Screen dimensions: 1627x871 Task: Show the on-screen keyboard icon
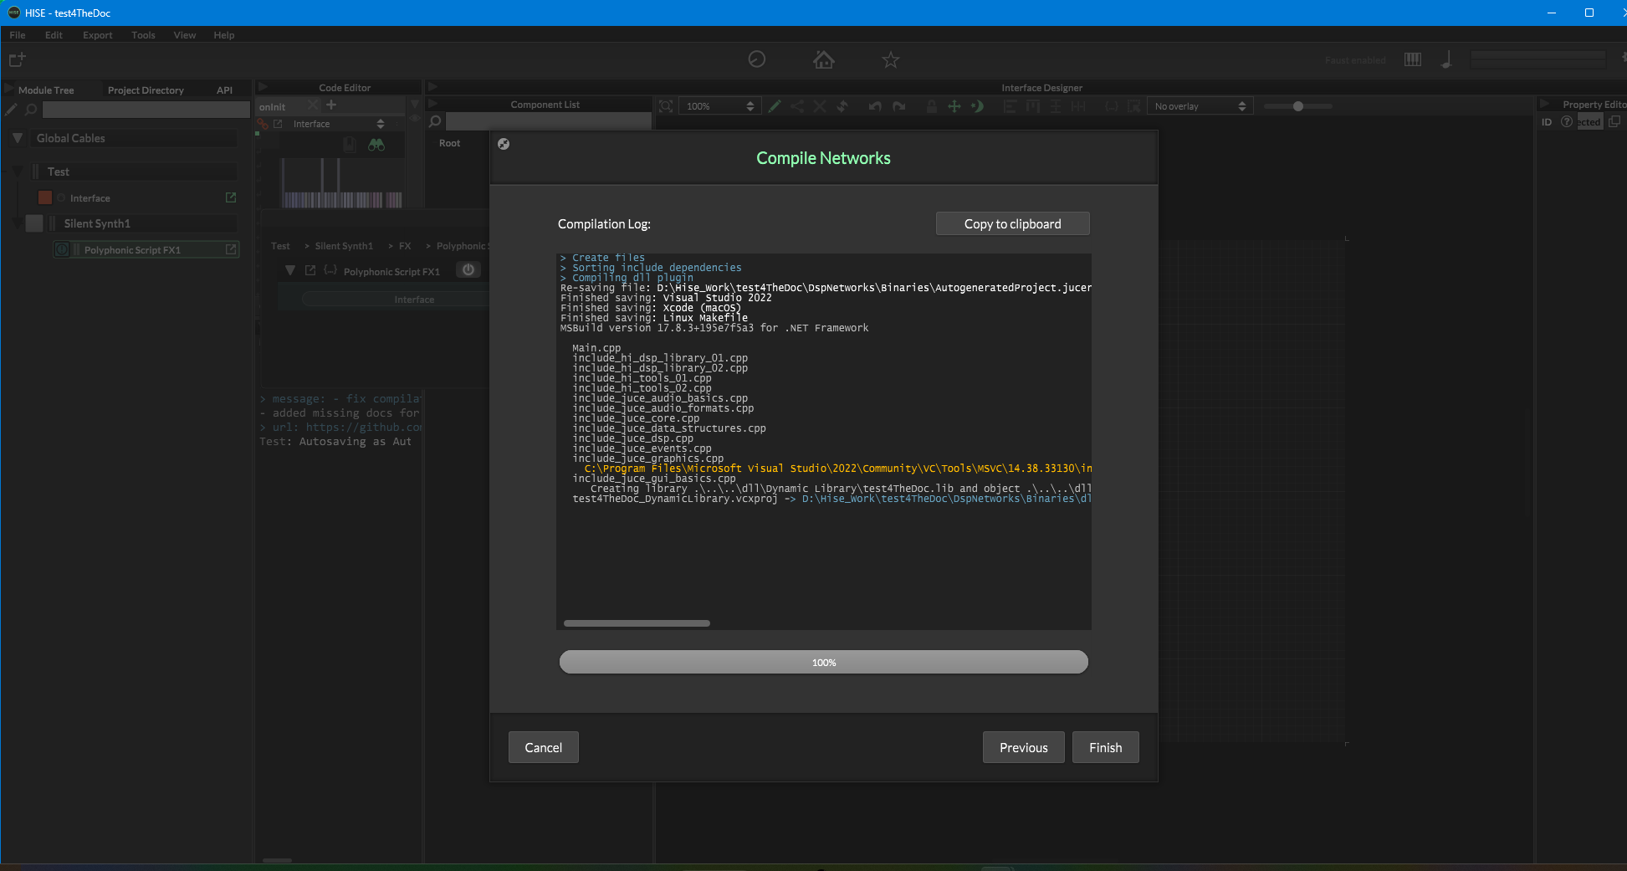tap(1413, 59)
